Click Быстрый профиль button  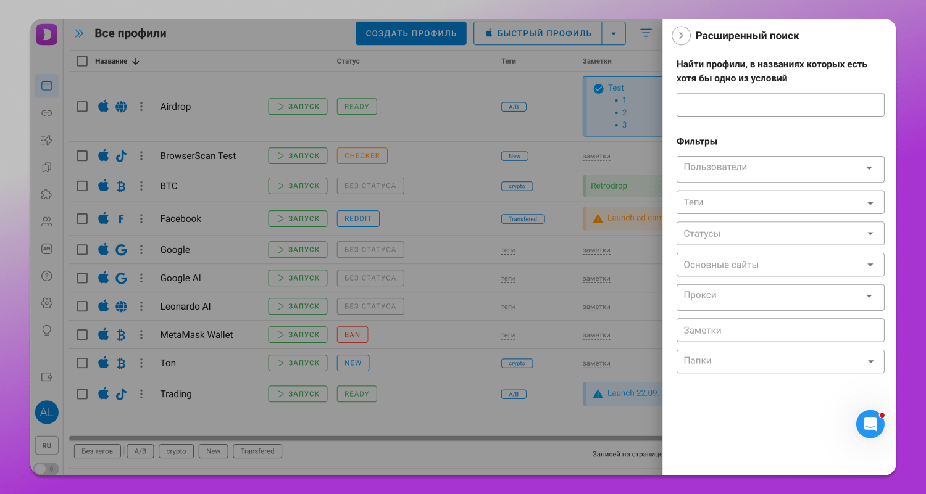tap(538, 33)
